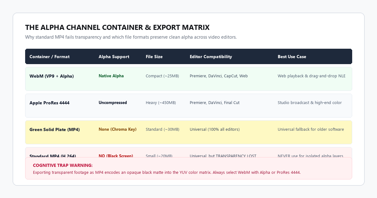
Task: Click the 'None (Chroma Key)' cell
Action: coord(117,129)
